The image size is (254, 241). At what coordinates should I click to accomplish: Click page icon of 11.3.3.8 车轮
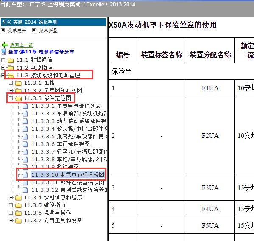pos(25,159)
